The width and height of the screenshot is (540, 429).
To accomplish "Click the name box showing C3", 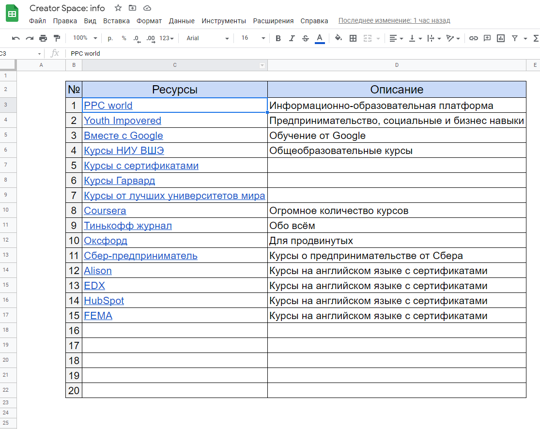I will pos(21,54).
